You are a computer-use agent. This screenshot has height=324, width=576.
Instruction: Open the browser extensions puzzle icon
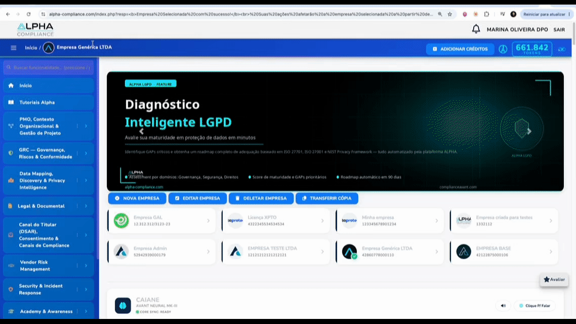(x=486, y=14)
